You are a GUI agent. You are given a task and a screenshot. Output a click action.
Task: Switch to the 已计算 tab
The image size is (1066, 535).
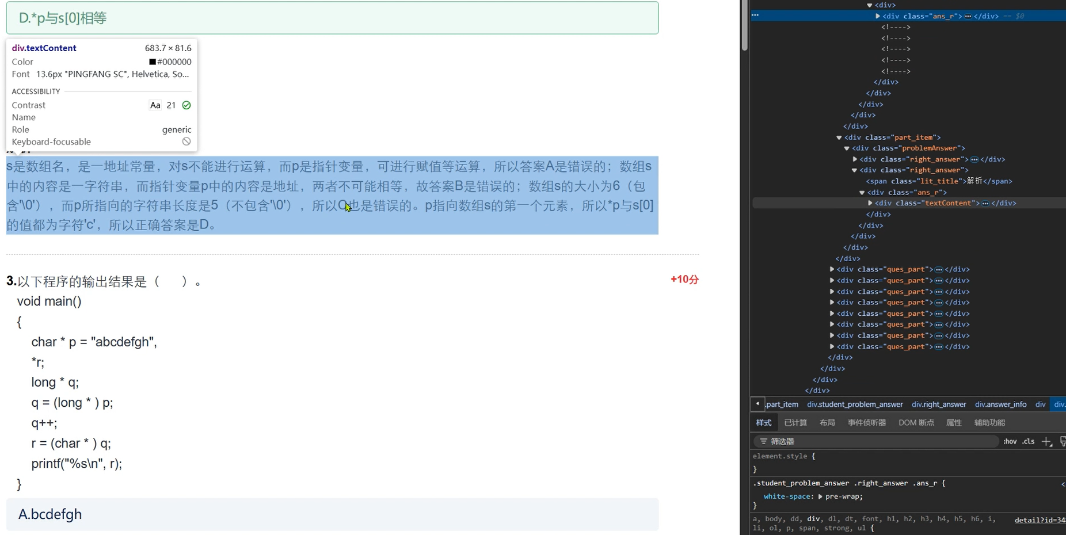click(x=795, y=422)
